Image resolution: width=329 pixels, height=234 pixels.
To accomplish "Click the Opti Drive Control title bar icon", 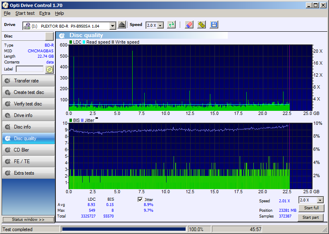I will [x=5, y=5].
